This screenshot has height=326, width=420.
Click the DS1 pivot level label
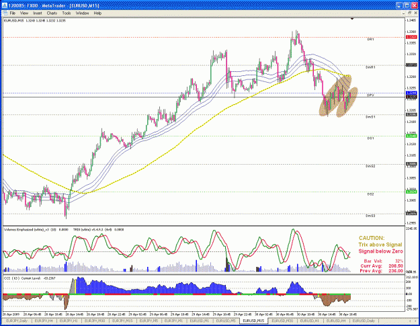pyautogui.click(x=370, y=138)
